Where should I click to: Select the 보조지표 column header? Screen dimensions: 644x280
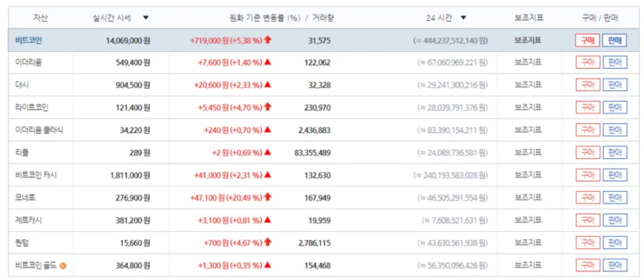click(528, 18)
